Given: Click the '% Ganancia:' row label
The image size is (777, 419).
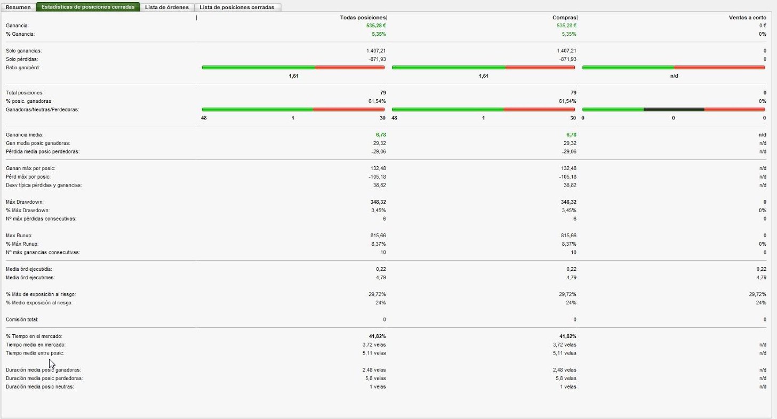Looking at the screenshot, I should pos(20,34).
